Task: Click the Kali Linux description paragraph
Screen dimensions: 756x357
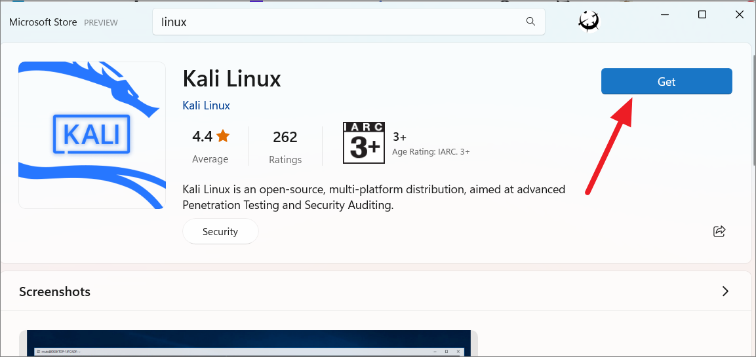Action: [374, 197]
